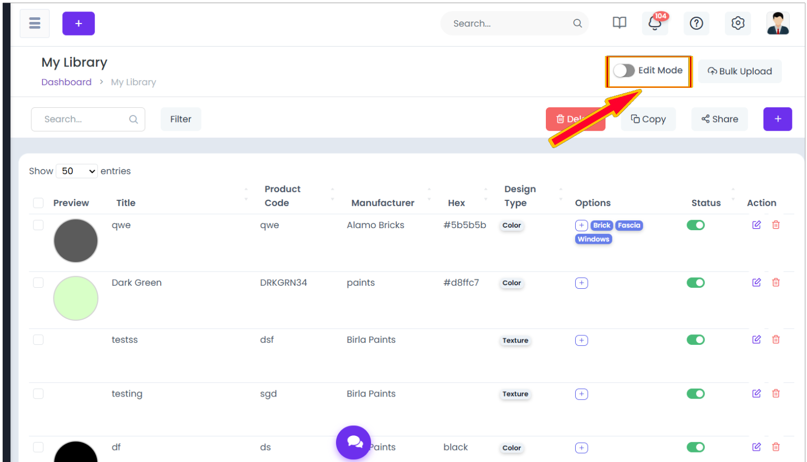
Task: Sort by Status column header
Action: [x=706, y=203]
